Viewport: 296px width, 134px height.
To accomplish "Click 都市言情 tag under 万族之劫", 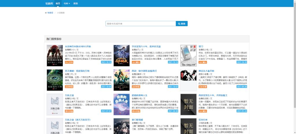I will click(x=69, y=111).
